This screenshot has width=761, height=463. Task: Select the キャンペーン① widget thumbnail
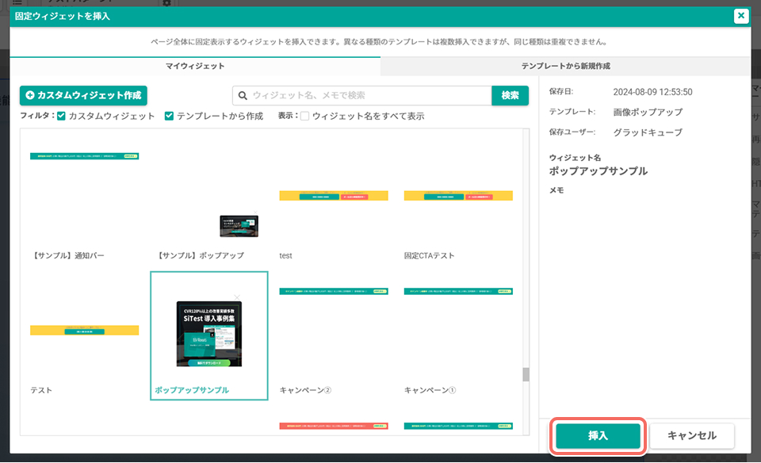(458, 291)
